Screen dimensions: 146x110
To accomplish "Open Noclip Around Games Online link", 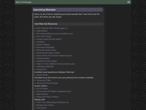I will [48, 53].
